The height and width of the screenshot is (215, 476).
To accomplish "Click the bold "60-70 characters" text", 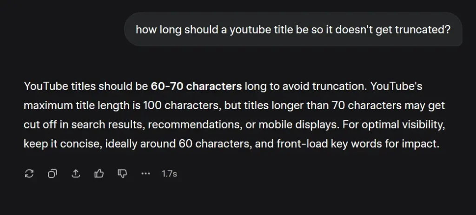I will [x=196, y=86].
